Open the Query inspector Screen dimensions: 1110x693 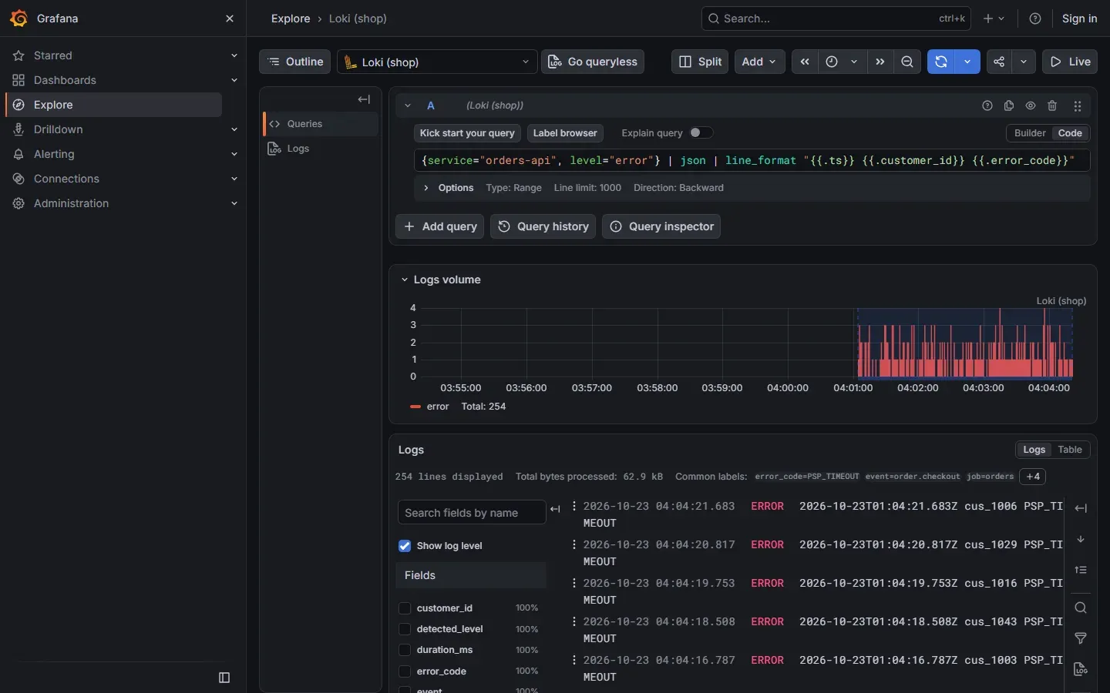[x=661, y=226]
